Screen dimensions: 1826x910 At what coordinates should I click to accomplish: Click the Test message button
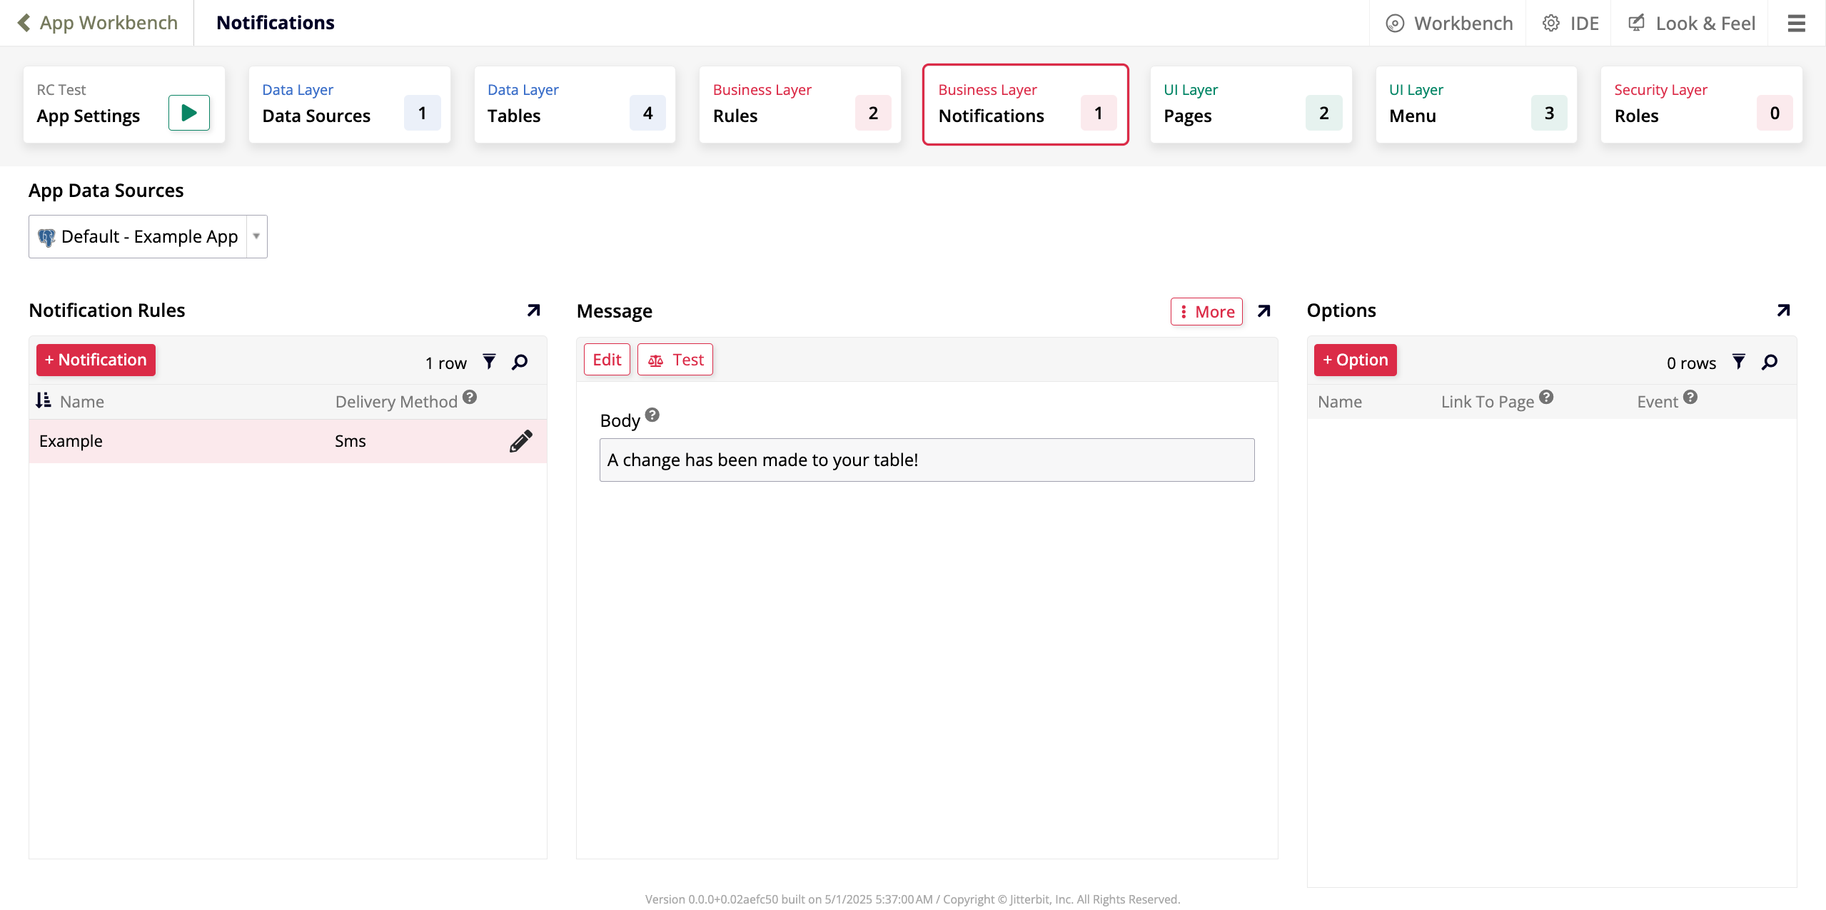675,360
